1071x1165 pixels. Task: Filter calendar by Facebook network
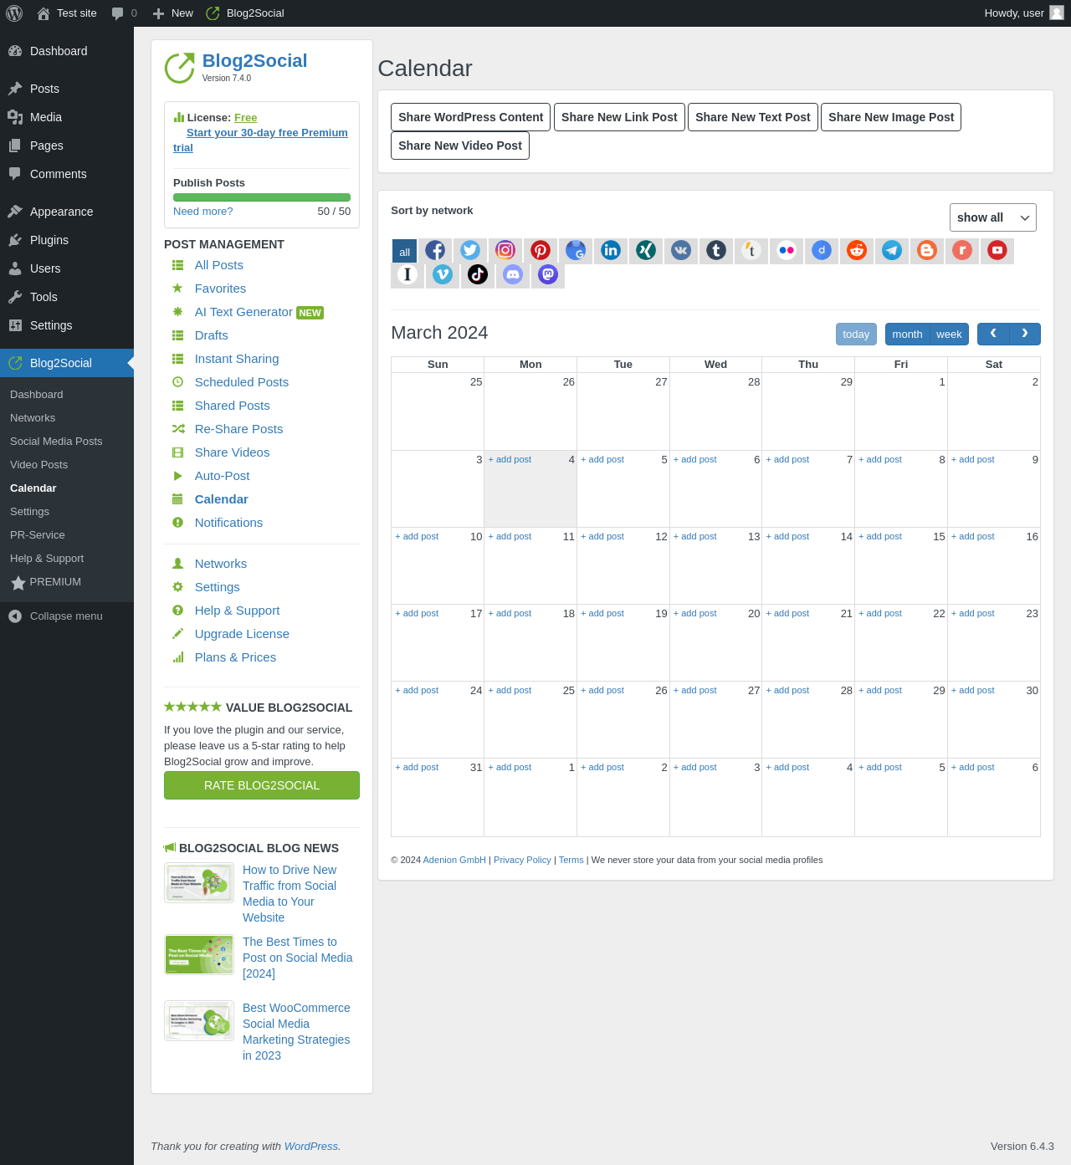point(435,250)
